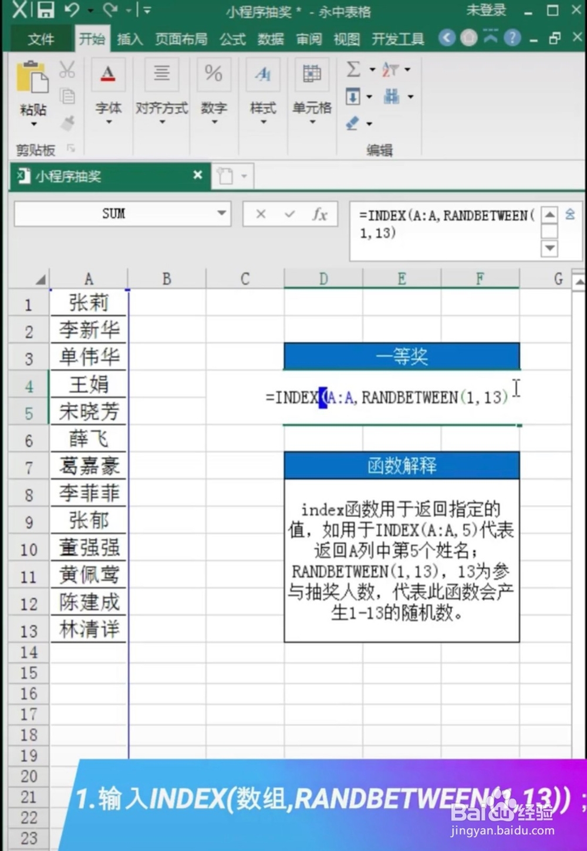The width and height of the screenshot is (587, 851).
Task: Select the cut (scissors) tool
Action: pos(68,69)
